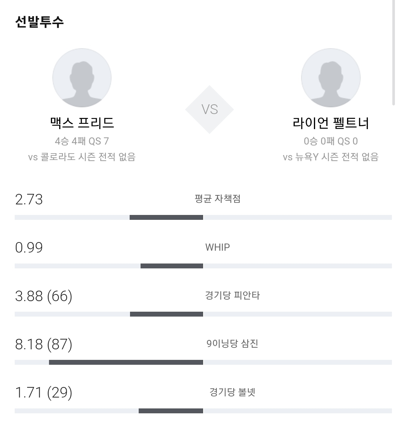Tap the VS diamond badge
Image resolution: width=407 pixels, height=428 pixels.
click(x=210, y=110)
